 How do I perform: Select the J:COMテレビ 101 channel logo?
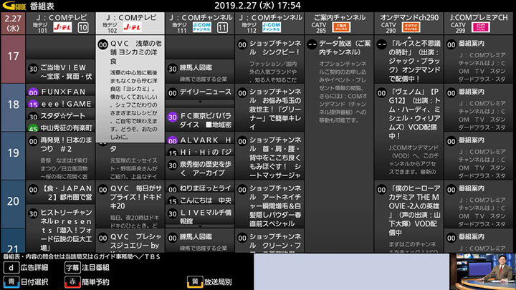click(x=62, y=27)
